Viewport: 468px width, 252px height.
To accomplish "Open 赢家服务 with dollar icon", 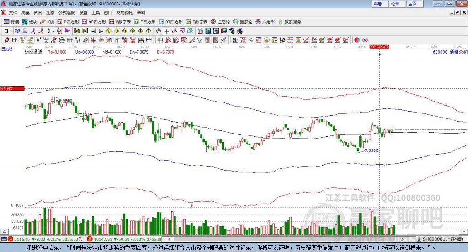I will click(289, 22).
